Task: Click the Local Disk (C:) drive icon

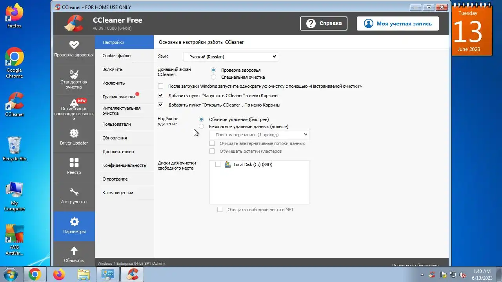Action: coord(228,164)
